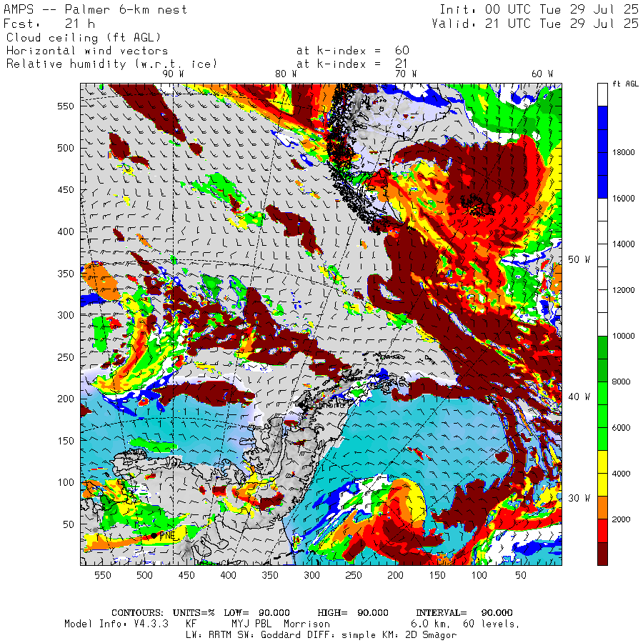Click the 12000 color scale value
The width and height of the screenshot is (643, 643).
(x=623, y=290)
